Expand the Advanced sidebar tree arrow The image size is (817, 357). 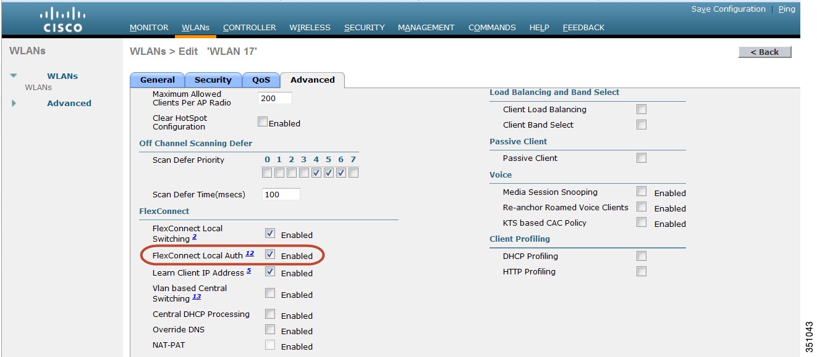point(14,103)
